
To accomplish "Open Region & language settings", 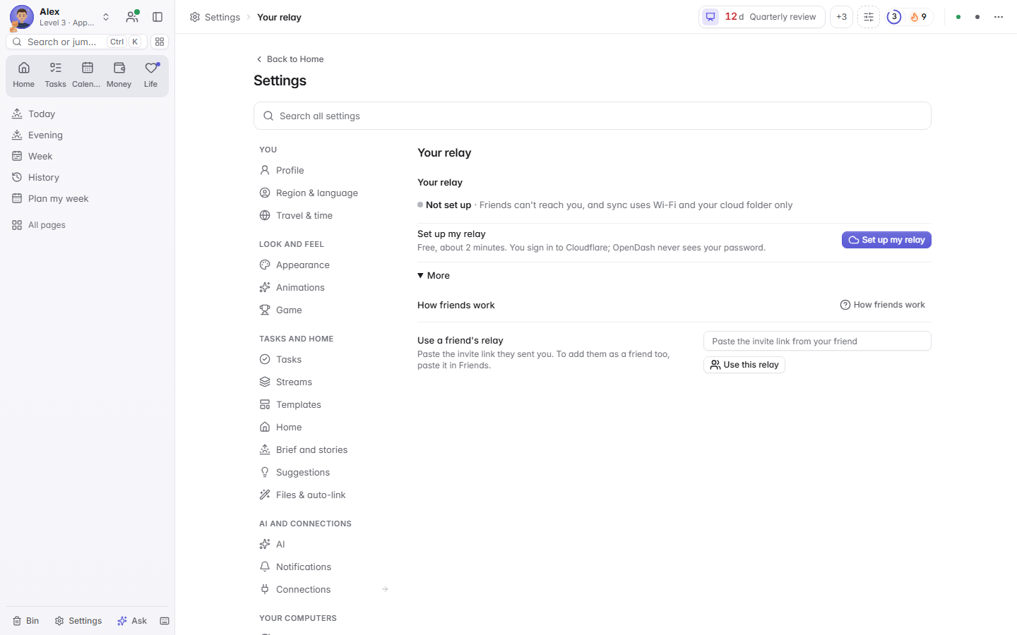I will (324, 193).
